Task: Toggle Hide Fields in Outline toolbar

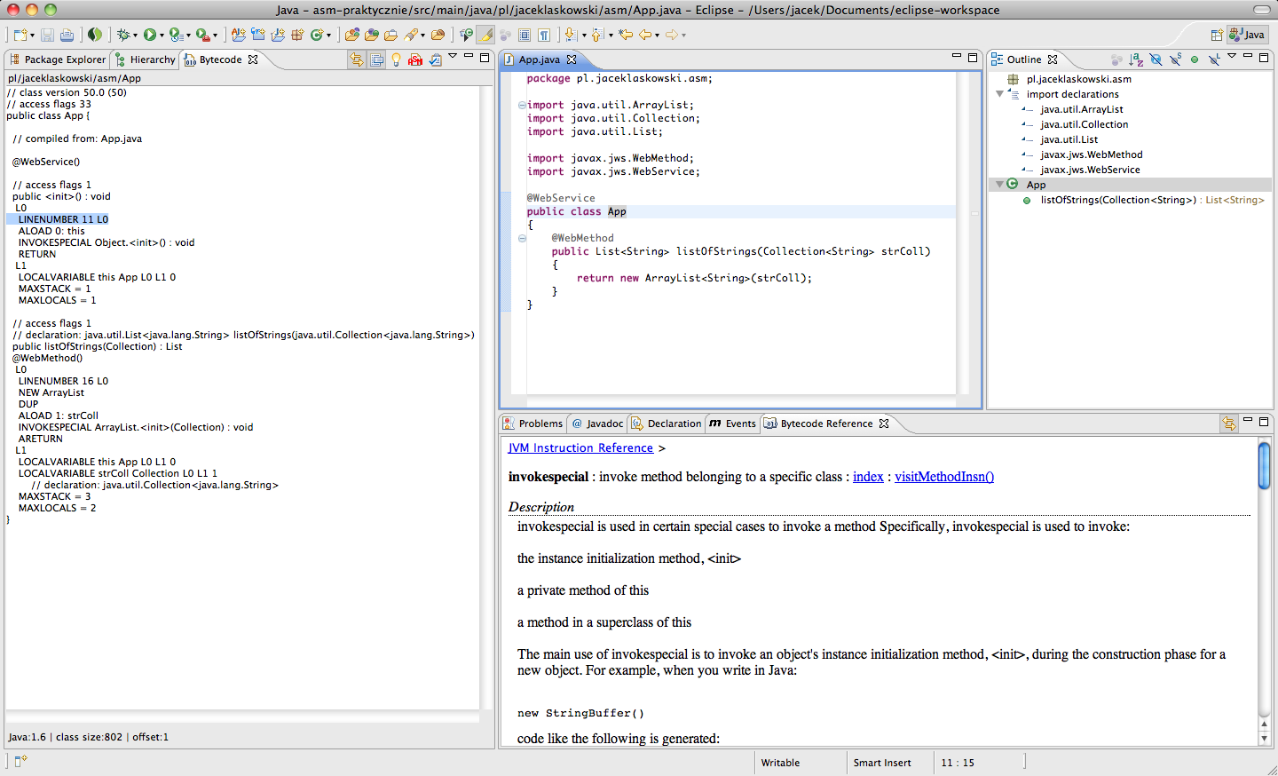Action: tap(1156, 59)
